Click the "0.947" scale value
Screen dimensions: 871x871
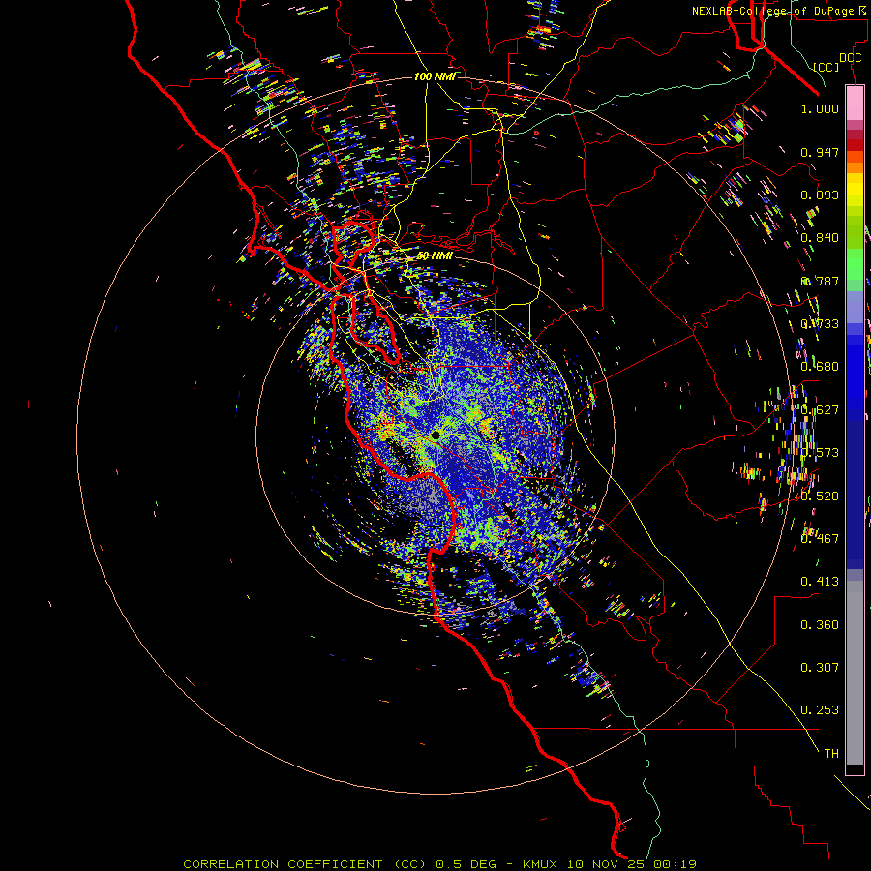pyautogui.click(x=820, y=152)
